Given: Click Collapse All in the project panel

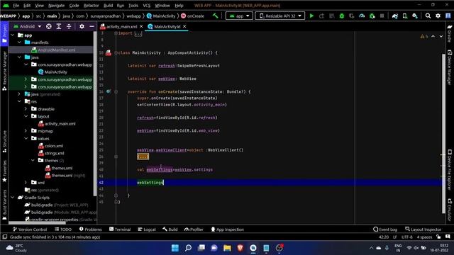Looking at the screenshot, I should (69, 26).
